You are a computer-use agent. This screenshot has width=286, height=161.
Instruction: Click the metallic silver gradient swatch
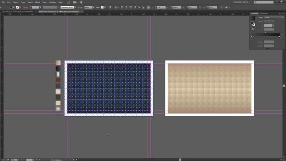(x=58, y=74)
